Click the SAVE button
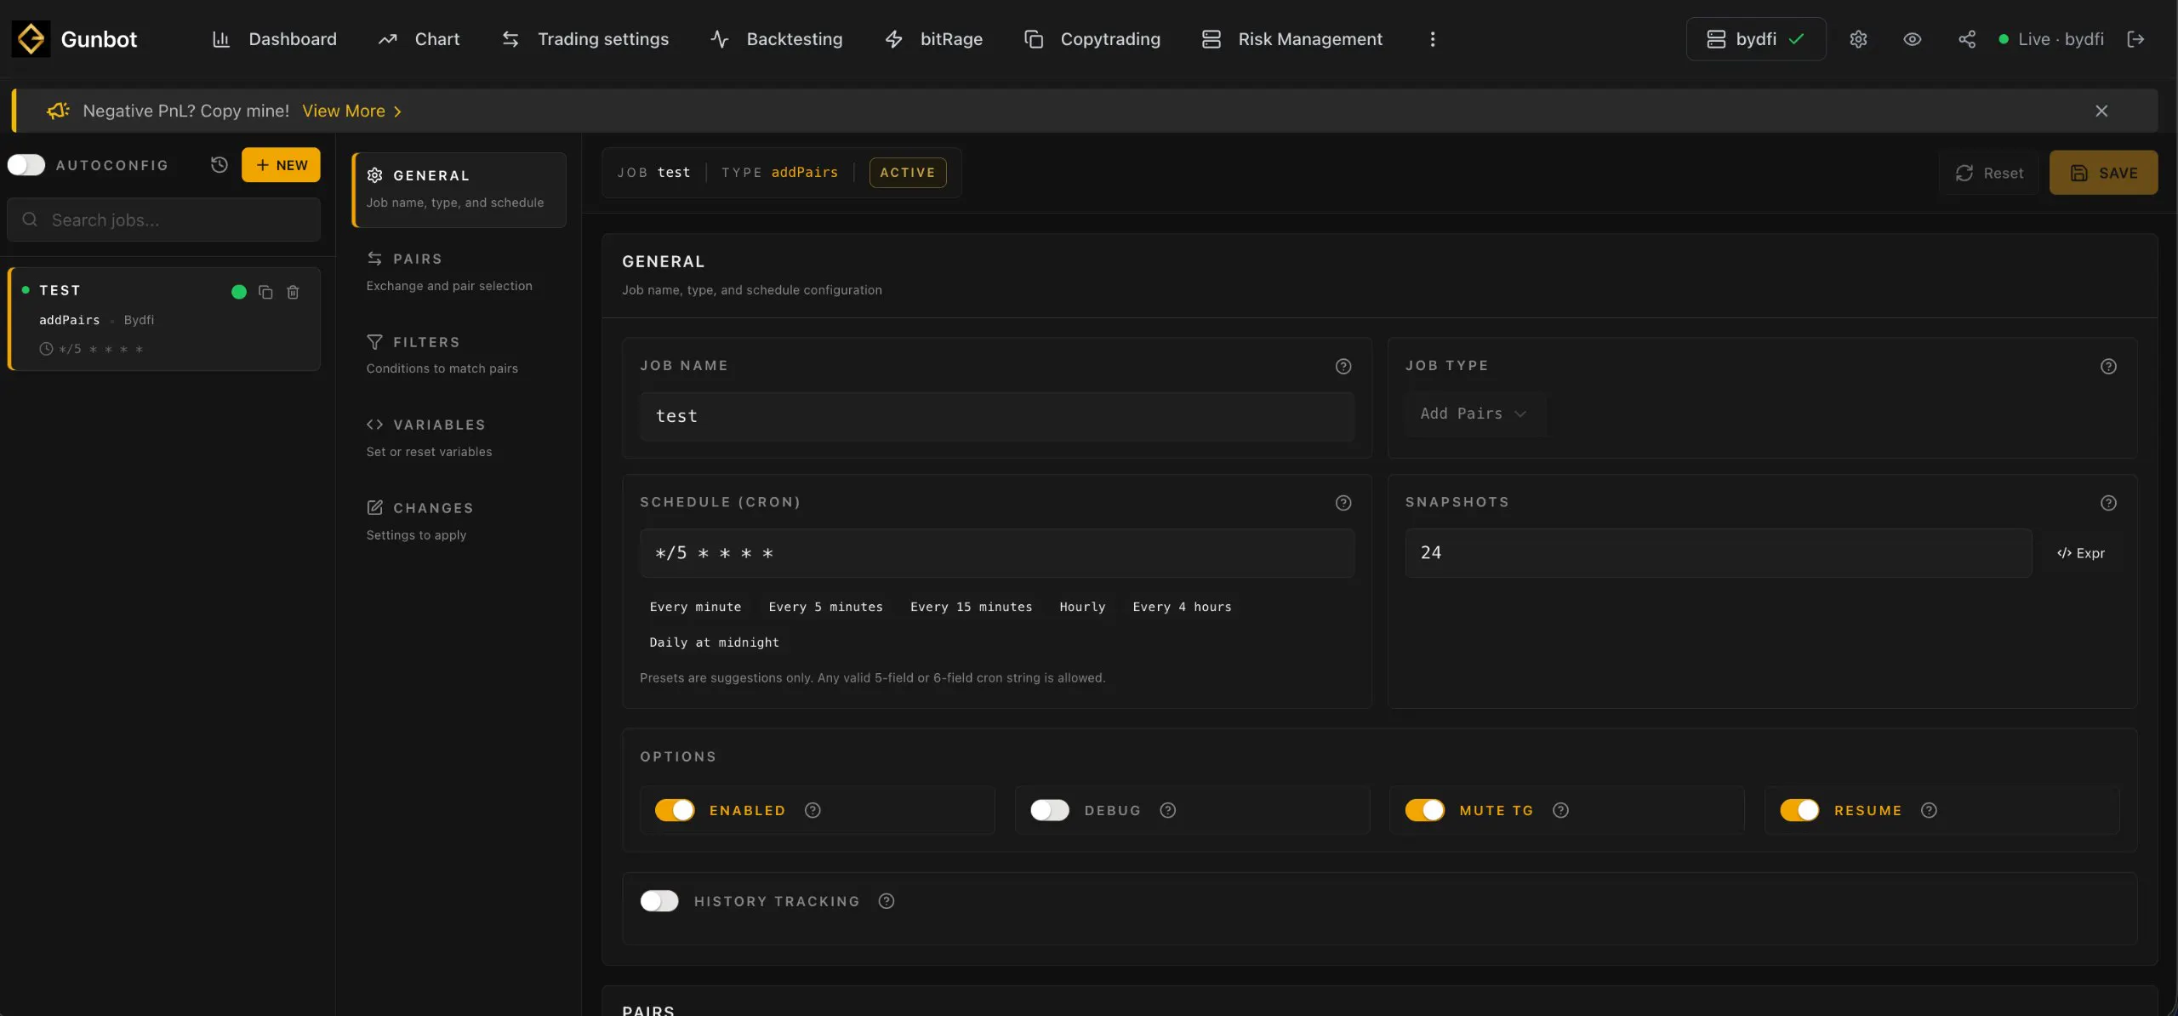 point(2103,173)
